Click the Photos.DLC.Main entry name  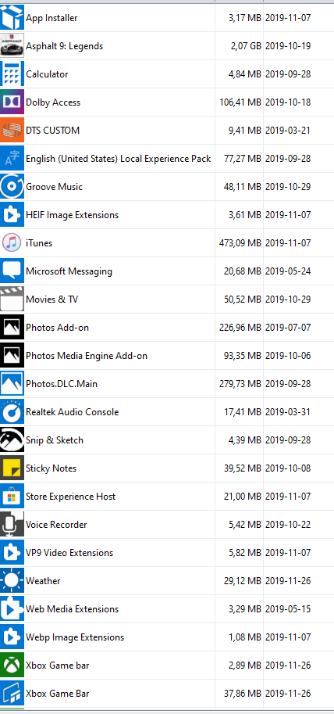62,384
